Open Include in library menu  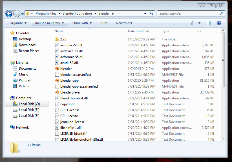[49, 23]
